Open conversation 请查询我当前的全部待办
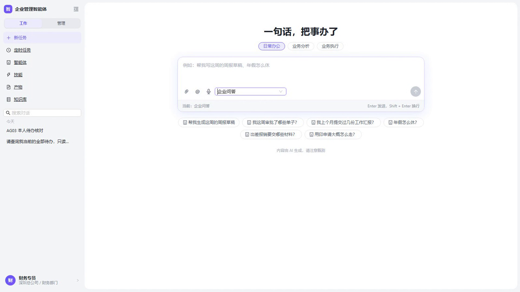This screenshot has height=292, width=520. point(42,142)
